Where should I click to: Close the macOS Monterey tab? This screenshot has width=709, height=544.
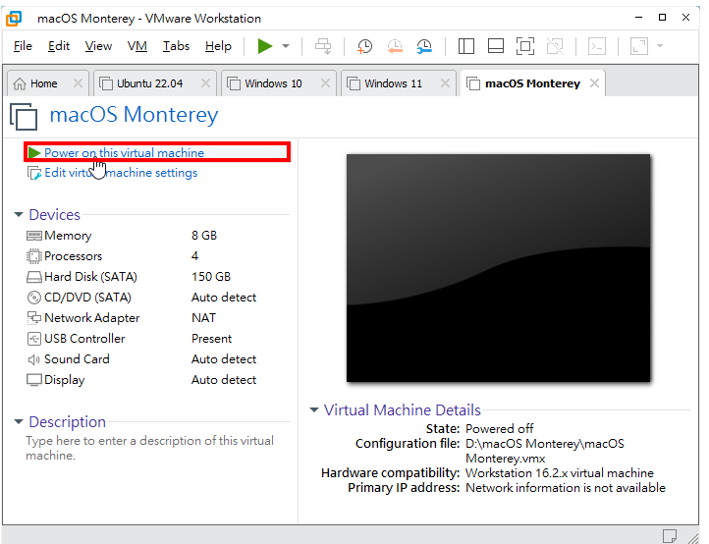595,83
